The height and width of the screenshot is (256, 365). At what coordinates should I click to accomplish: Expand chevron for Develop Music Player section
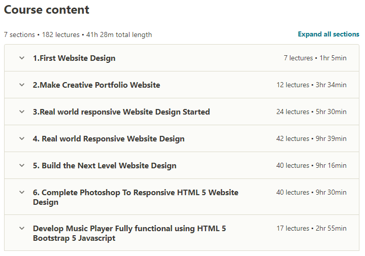22,228
